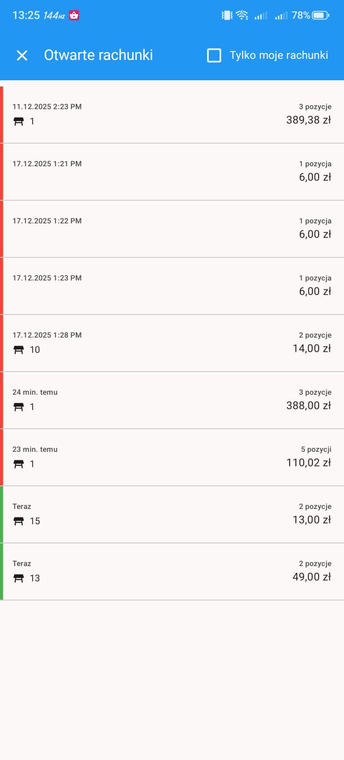The image size is (344, 760).
Task: Tap the 'Tylko moje rachunki' label
Action: [x=278, y=55]
